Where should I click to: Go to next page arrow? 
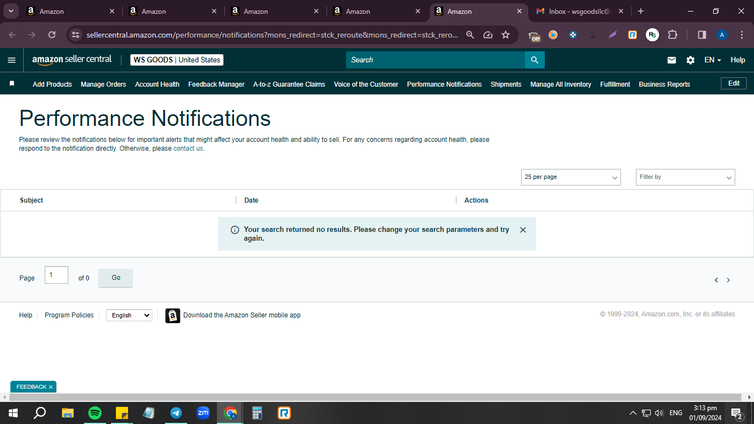click(x=728, y=280)
